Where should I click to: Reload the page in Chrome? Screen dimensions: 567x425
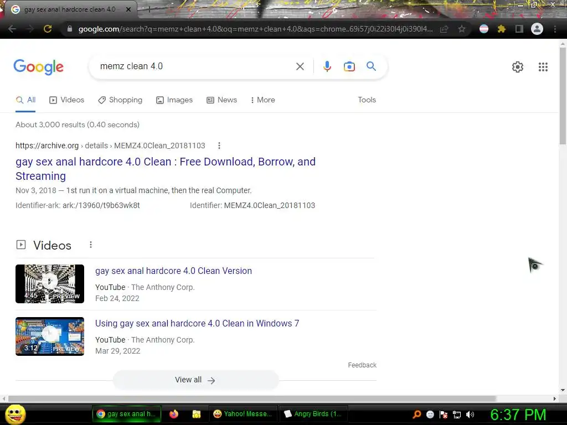(48, 29)
